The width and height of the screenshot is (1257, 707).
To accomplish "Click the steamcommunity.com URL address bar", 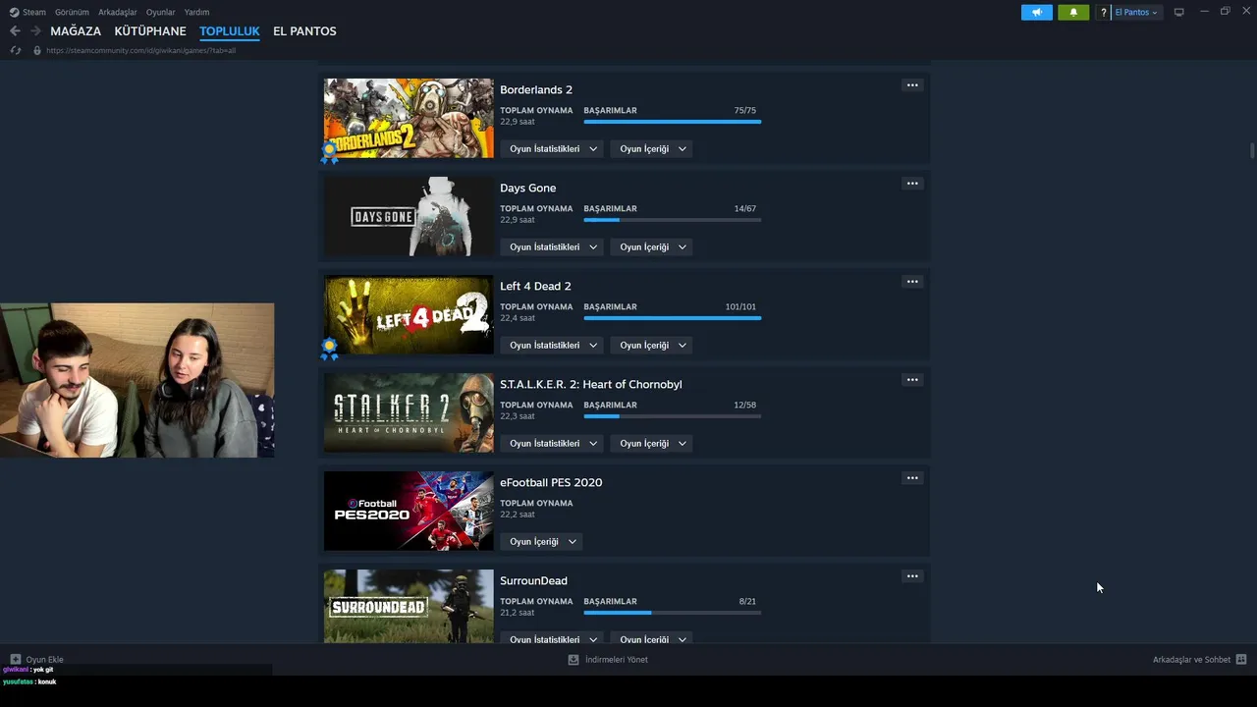I will [140, 50].
